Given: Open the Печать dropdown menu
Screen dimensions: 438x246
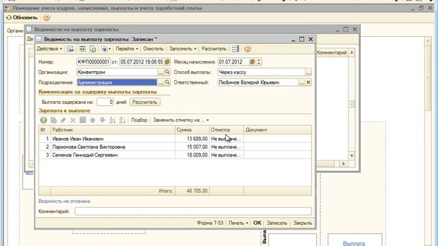Looking at the screenshot, I should [238, 223].
